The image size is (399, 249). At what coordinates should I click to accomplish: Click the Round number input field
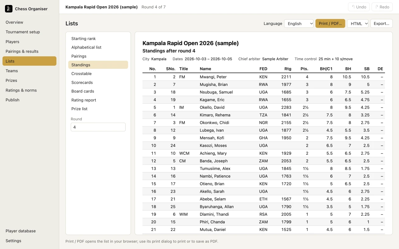point(98,127)
